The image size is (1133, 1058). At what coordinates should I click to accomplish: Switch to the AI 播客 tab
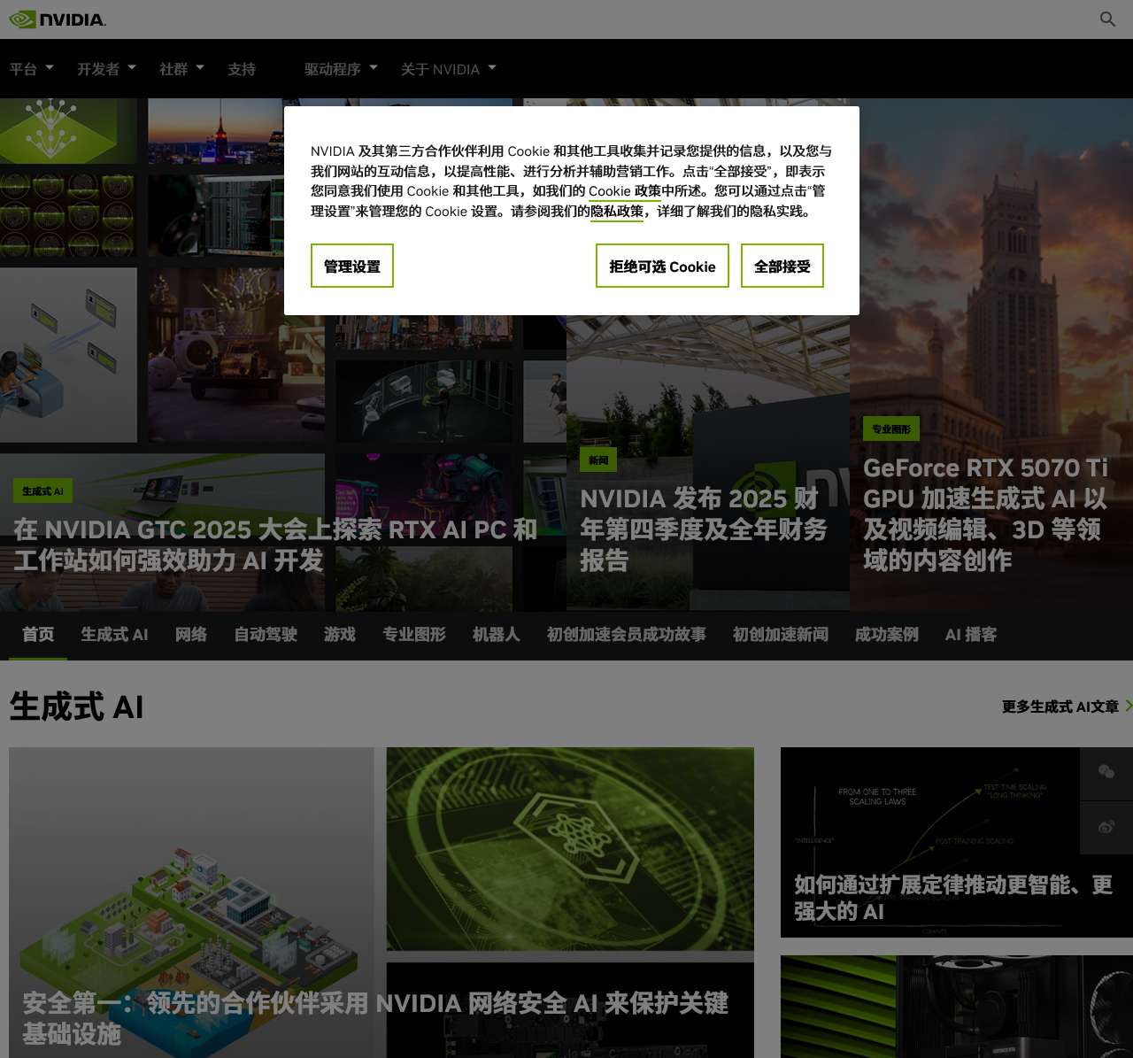click(x=971, y=635)
